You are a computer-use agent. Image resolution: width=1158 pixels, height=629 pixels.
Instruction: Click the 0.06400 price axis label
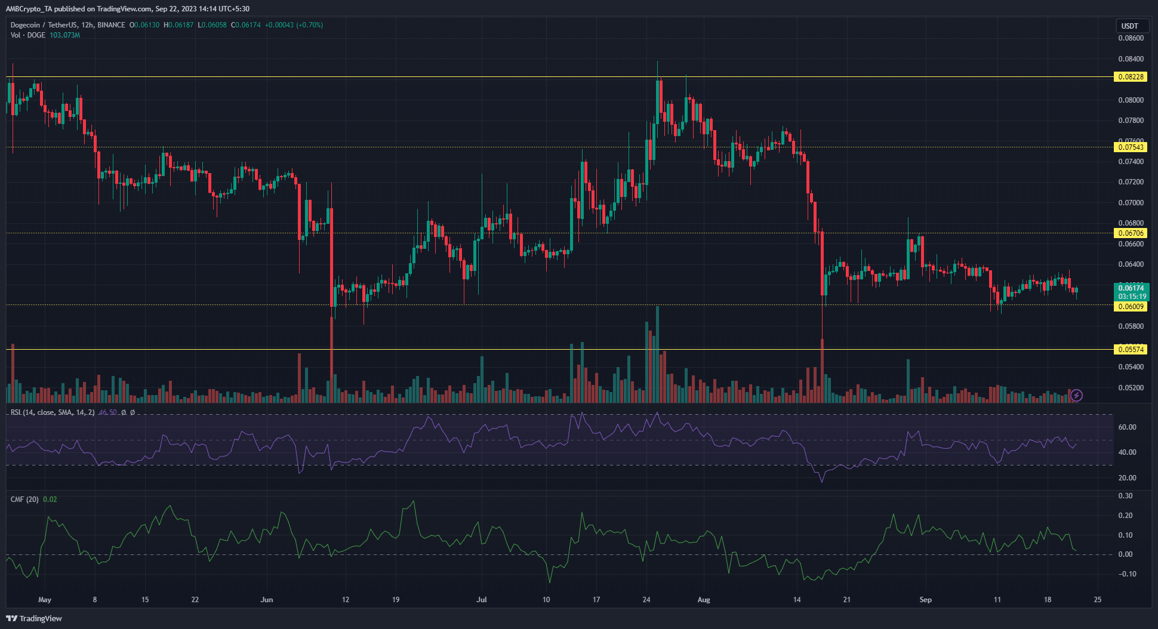coord(1131,264)
